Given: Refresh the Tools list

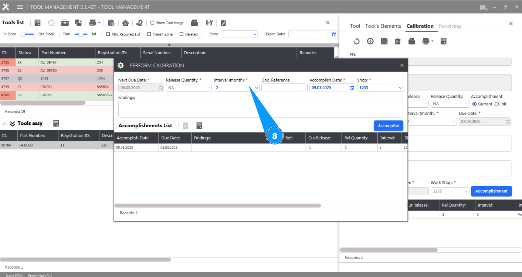Looking at the screenshot, I should coord(51,23).
